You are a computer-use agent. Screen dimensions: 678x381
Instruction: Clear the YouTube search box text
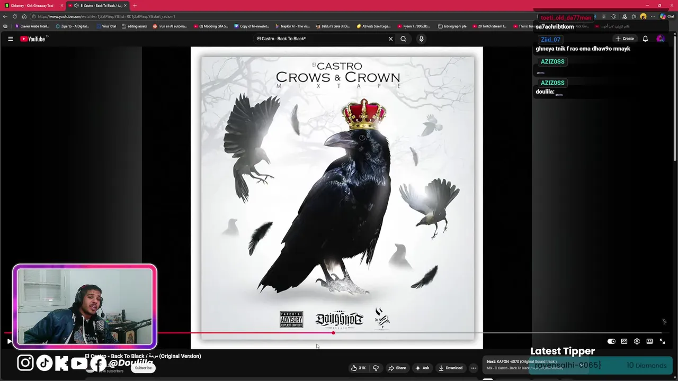pyautogui.click(x=390, y=39)
